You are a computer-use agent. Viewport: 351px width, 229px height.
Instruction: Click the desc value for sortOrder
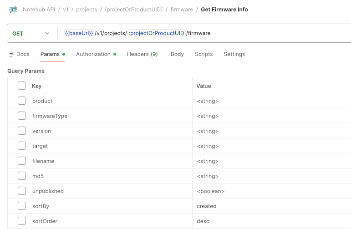(203, 221)
